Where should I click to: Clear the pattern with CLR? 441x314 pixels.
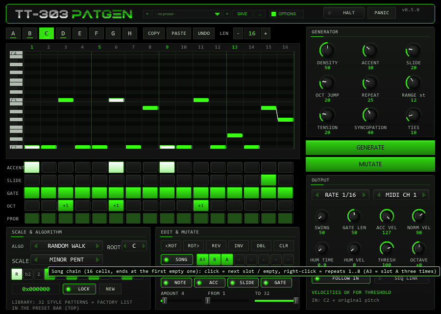pos(284,246)
